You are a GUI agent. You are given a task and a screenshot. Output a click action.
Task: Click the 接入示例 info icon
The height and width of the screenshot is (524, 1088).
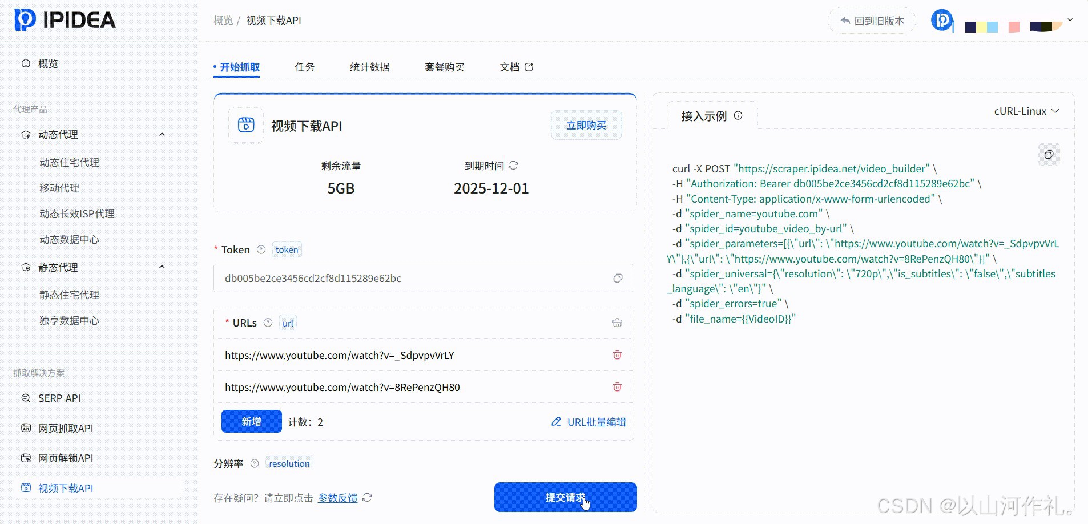coord(738,115)
